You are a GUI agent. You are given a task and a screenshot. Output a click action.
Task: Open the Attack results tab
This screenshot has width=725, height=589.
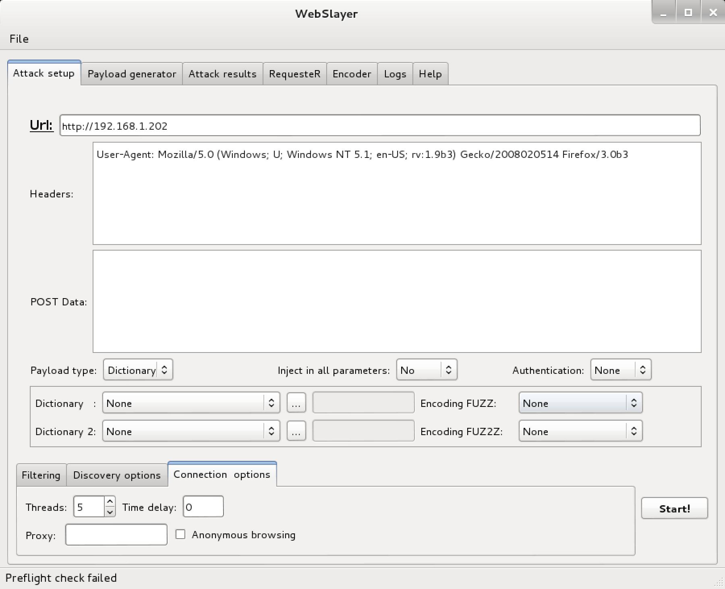coord(222,74)
